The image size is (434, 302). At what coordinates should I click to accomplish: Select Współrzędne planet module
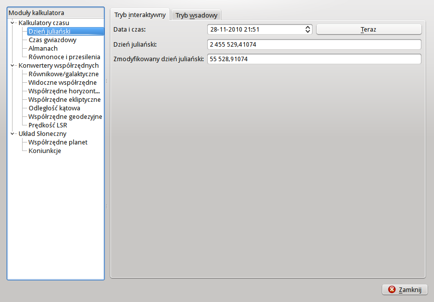(58, 142)
